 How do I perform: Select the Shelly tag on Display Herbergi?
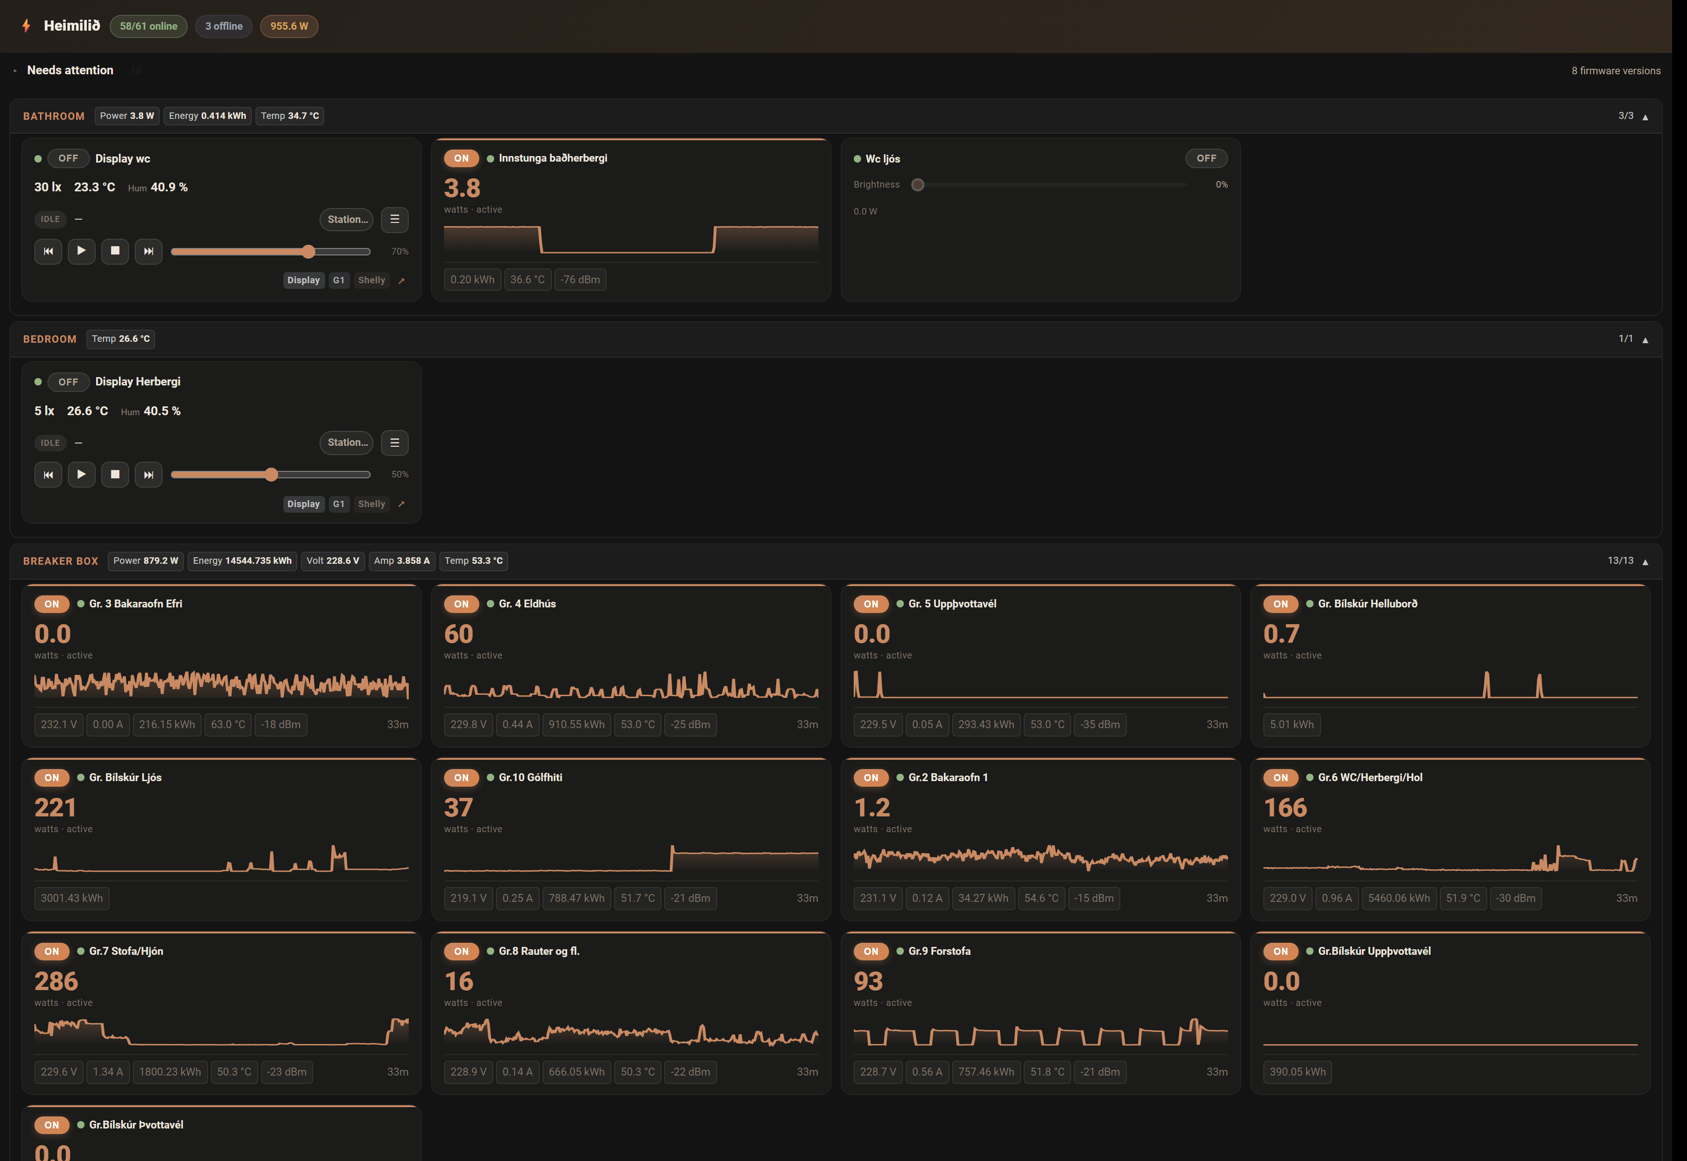tap(372, 503)
